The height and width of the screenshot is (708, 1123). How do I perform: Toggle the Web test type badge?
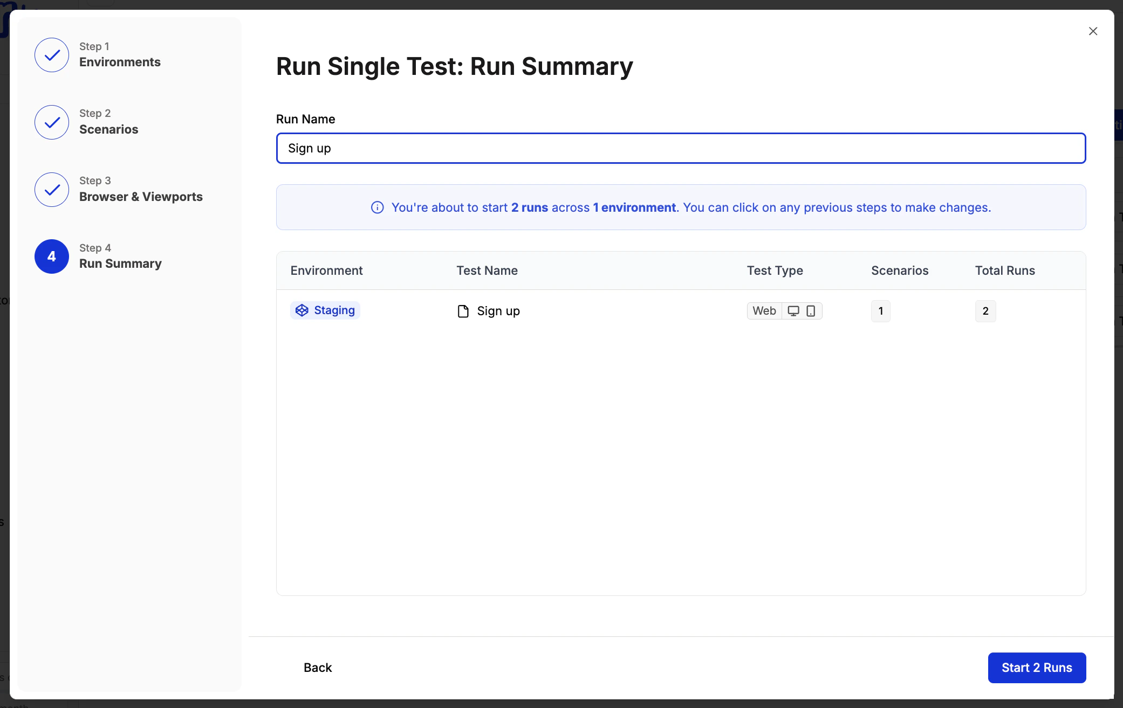point(764,311)
